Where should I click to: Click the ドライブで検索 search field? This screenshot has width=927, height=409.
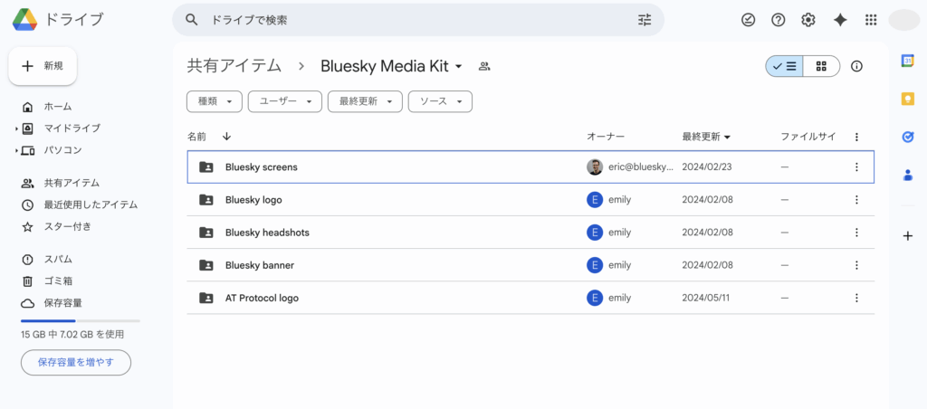(418, 20)
